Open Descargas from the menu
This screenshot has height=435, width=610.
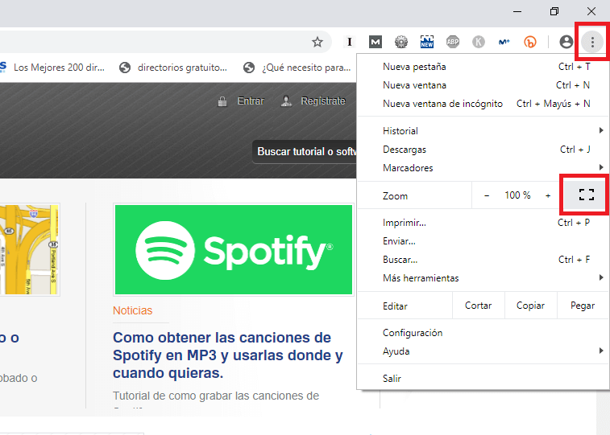coord(483,150)
